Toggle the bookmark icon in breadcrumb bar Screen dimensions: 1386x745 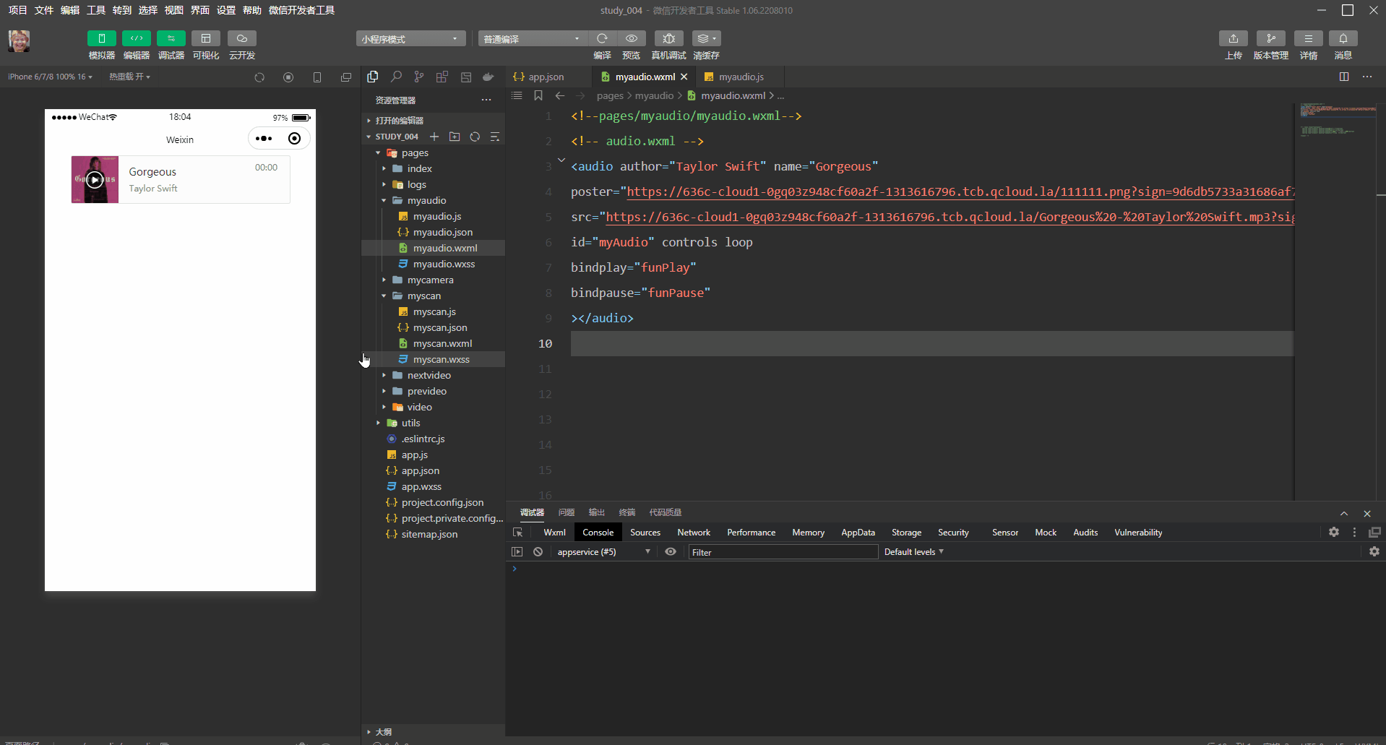[538, 95]
